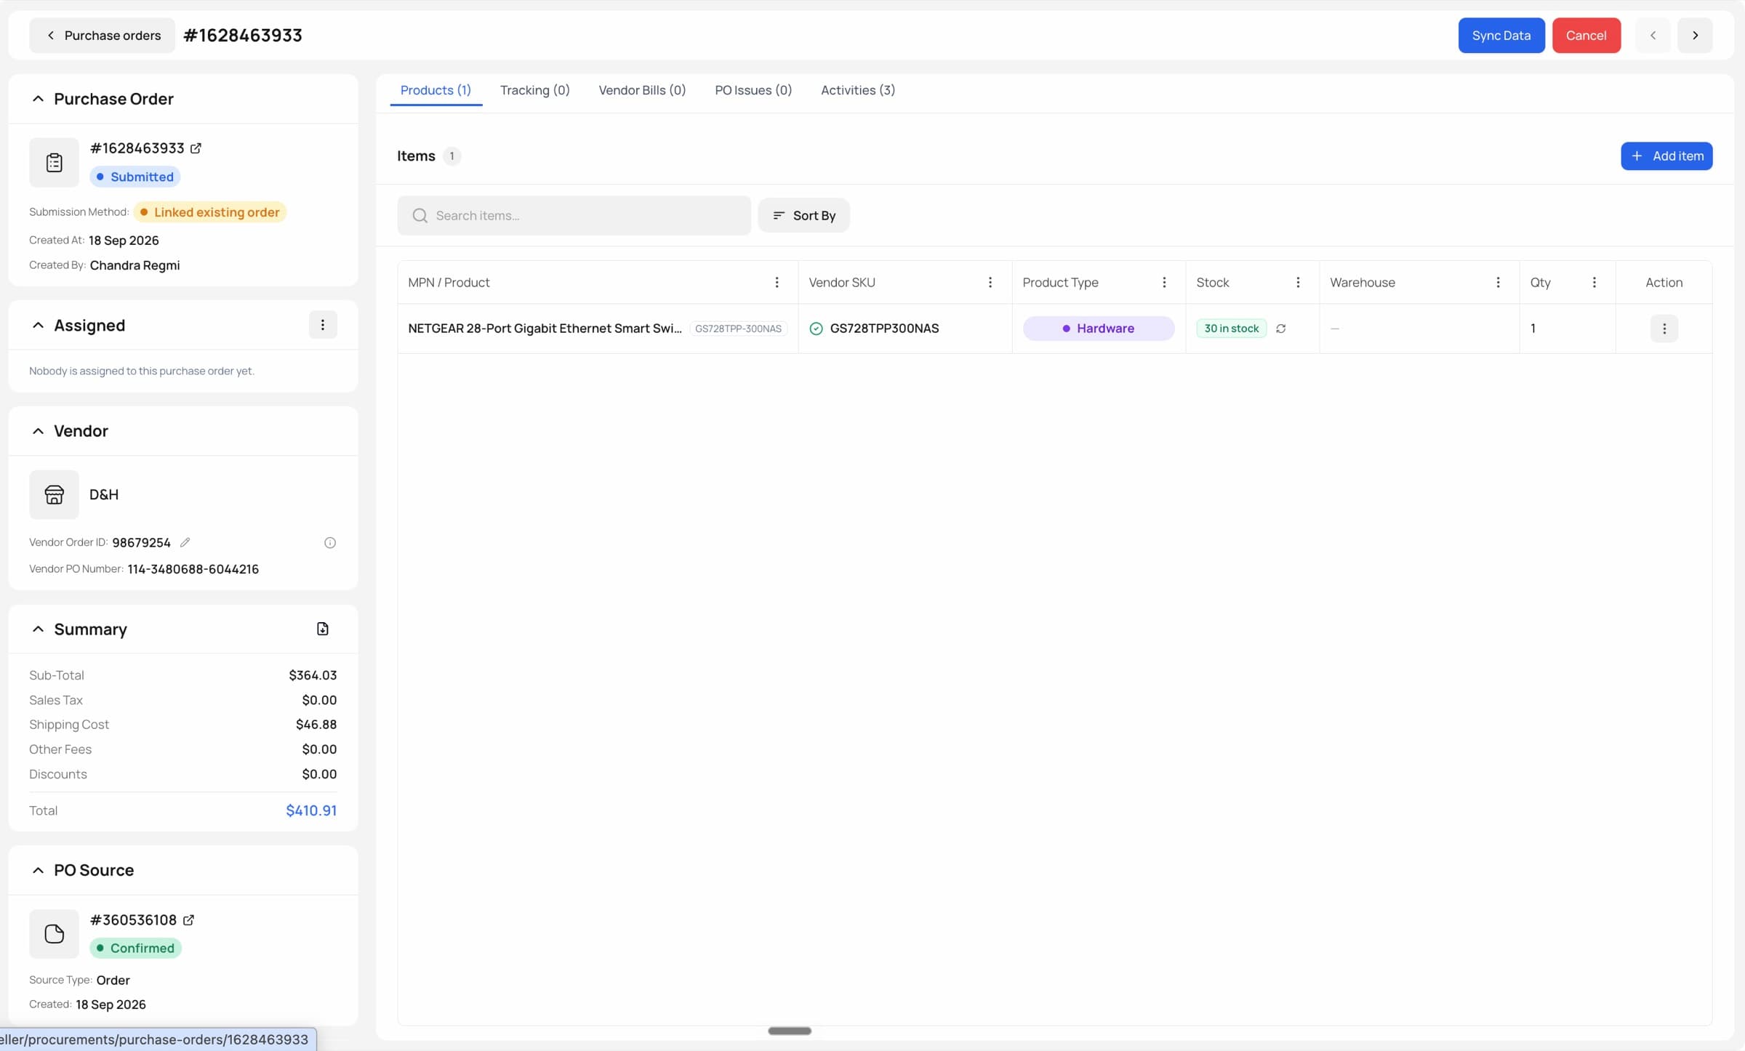Screen dimensions: 1745x1051
Task: Click the Add item button
Action: click(1666, 156)
